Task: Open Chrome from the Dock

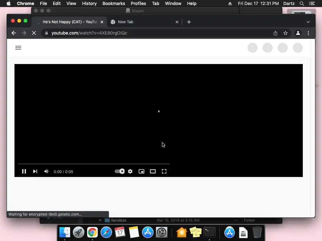Action: [x=92, y=233]
